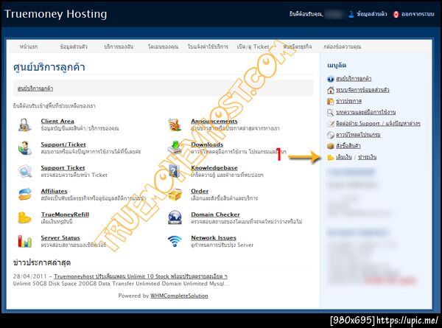Open the TrueMoneyRefill link
The image size is (442, 328).
[x=65, y=214]
